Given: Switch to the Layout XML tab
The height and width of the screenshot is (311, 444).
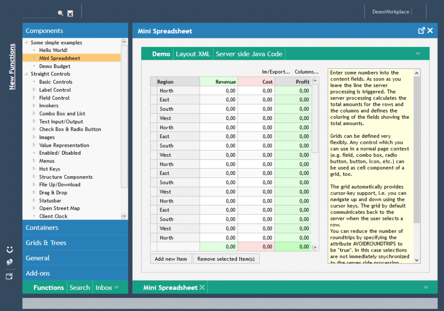Looking at the screenshot, I should (193, 53).
